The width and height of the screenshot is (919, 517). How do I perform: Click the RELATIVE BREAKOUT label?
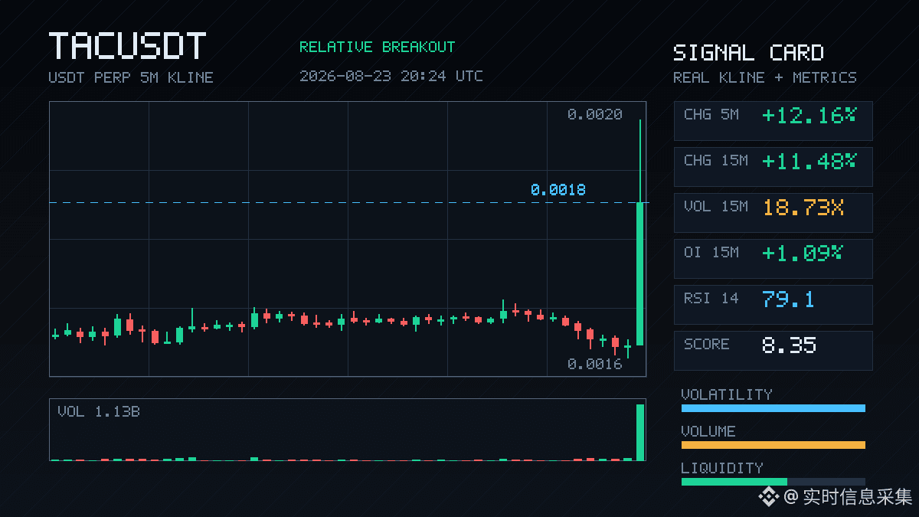click(377, 47)
